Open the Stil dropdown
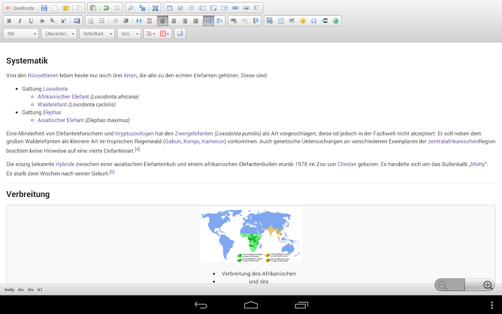 pos(21,34)
